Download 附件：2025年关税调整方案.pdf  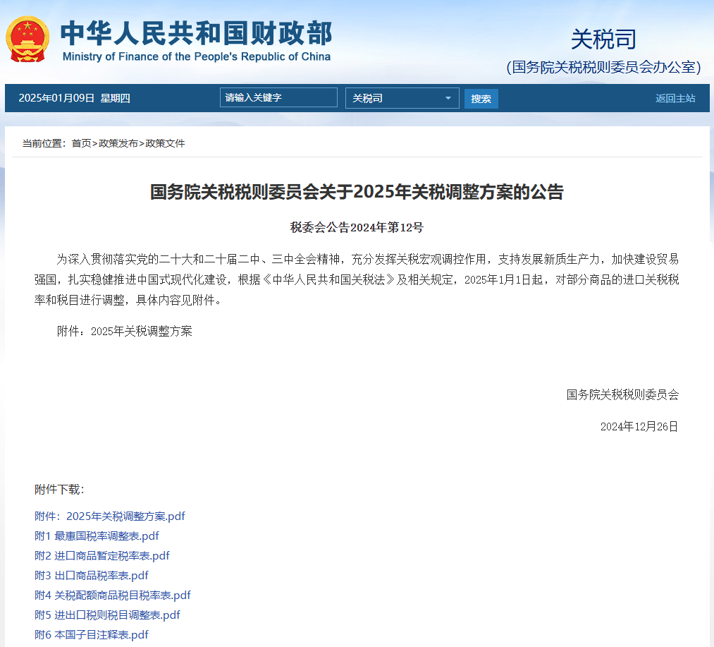click(109, 516)
